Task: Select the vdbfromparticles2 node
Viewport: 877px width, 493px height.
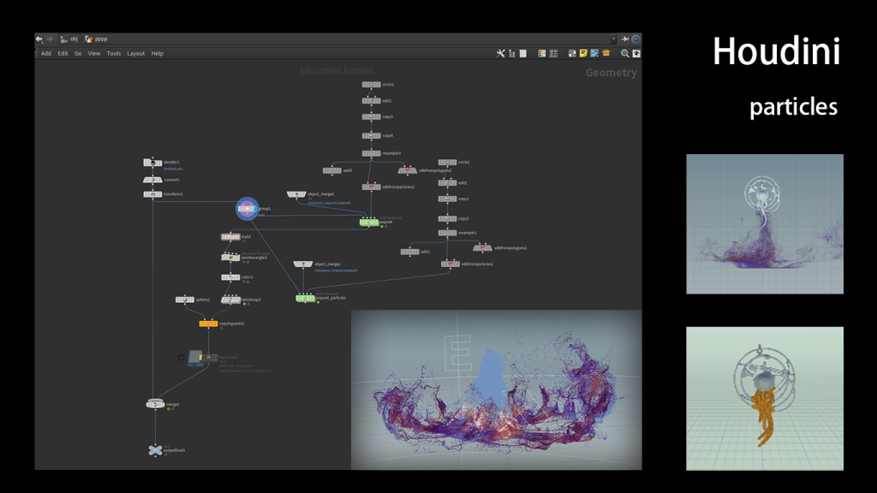Action: (372, 187)
